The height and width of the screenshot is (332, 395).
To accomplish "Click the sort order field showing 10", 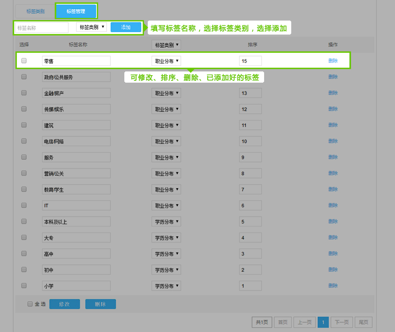I will [250, 141].
